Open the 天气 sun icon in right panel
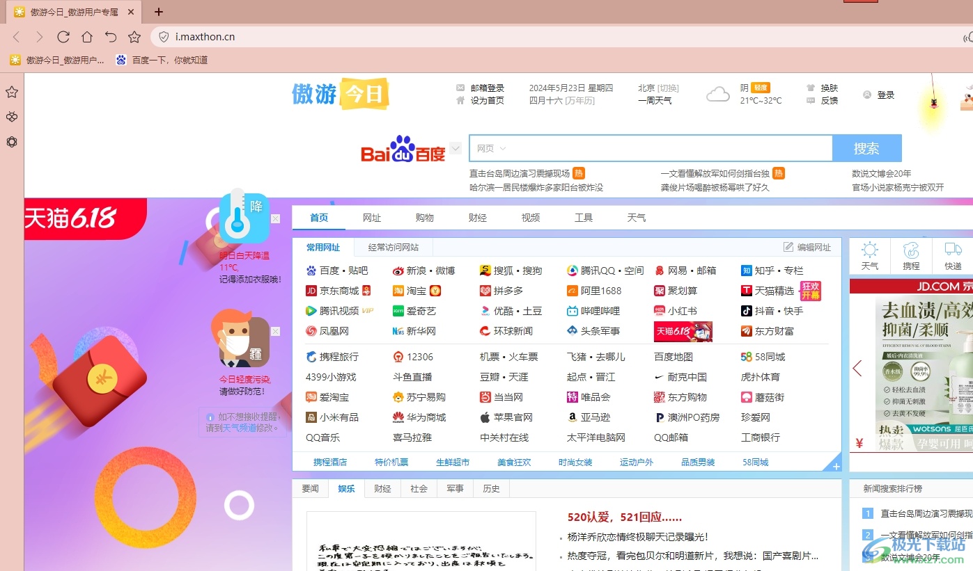 (870, 256)
